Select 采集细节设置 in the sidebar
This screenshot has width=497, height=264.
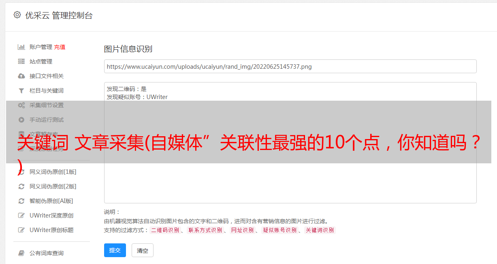pyautogui.click(x=47, y=105)
